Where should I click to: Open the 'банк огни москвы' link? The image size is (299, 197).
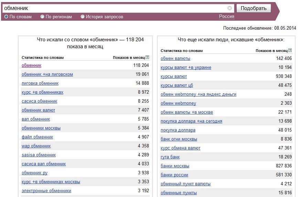(179, 139)
